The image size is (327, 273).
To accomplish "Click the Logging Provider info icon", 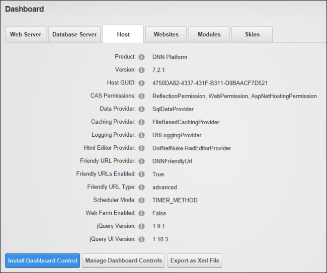I will [x=141, y=135].
